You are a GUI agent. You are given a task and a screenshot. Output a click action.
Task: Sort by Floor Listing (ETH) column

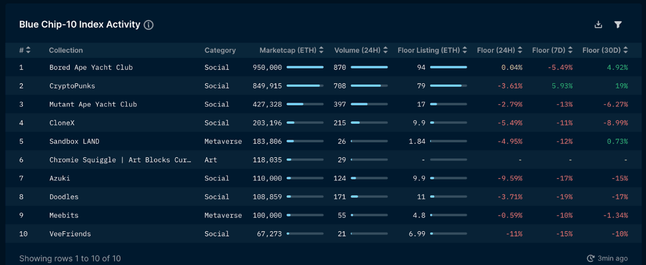tap(464, 50)
